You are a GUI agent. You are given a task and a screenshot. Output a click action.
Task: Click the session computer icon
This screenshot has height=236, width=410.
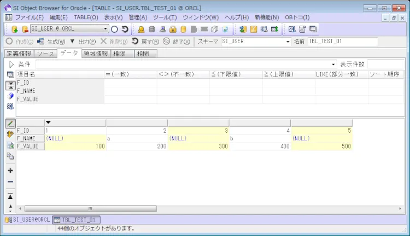pyautogui.click(x=162, y=29)
